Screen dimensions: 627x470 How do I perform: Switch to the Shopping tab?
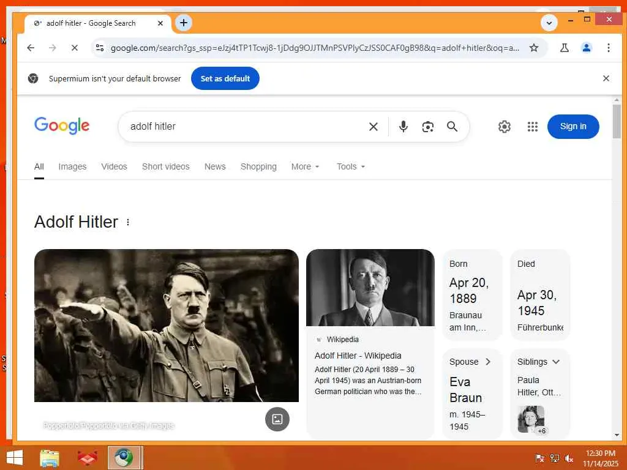258,166
